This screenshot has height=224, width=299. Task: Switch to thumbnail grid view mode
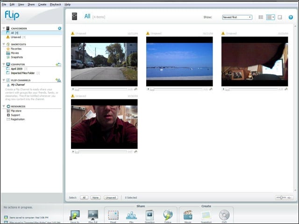(271, 17)
